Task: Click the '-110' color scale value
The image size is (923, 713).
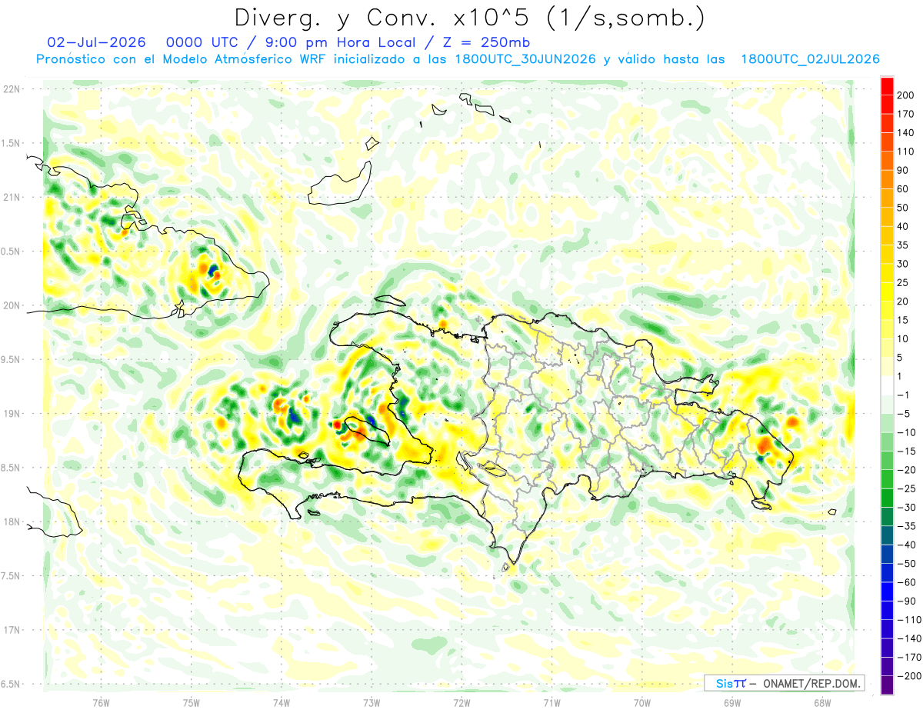Action: [910, 620]
